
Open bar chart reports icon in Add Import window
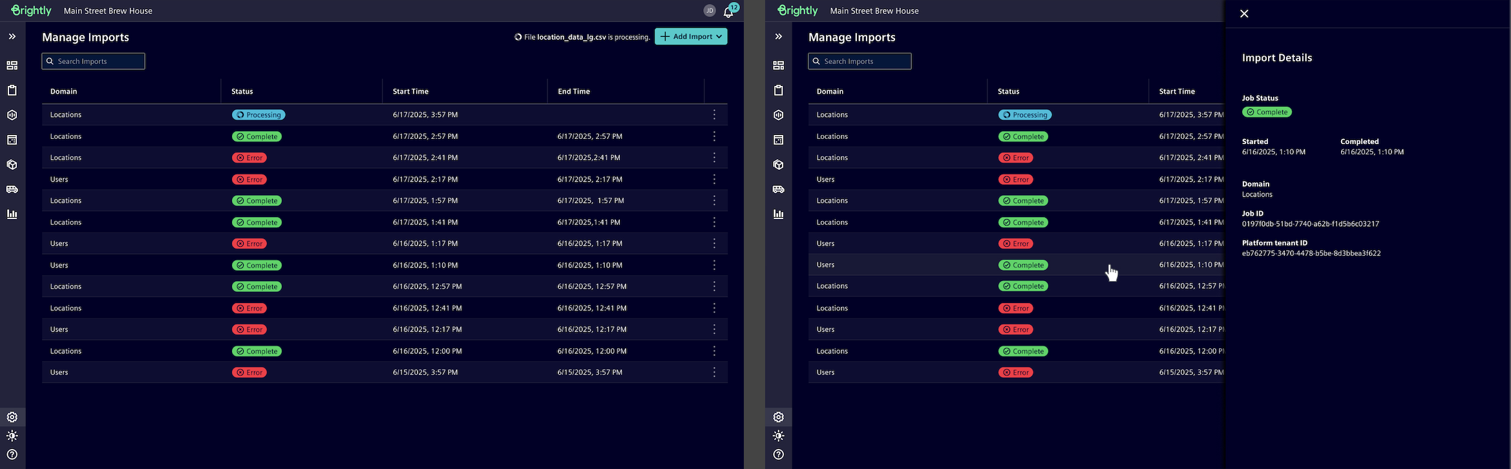12,214
